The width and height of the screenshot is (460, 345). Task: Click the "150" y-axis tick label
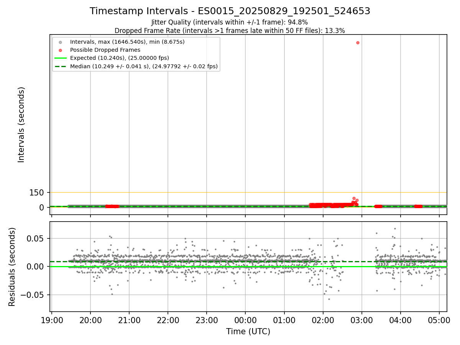(x=37, y=192)
